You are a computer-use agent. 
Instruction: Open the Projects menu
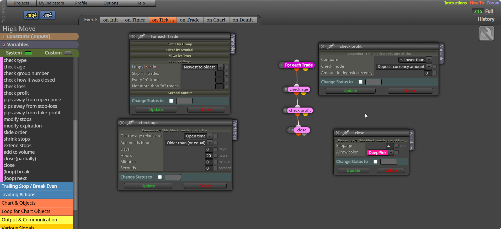click(22, 3)
